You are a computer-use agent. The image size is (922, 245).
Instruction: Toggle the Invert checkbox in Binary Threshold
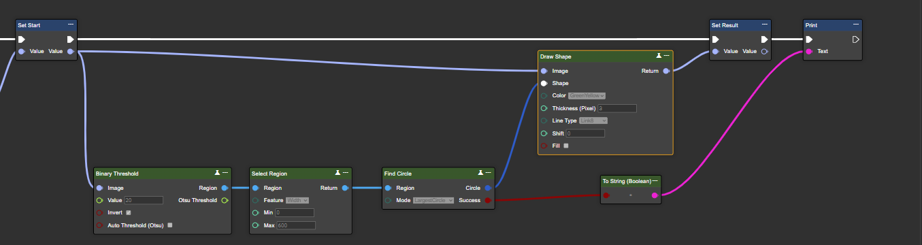pos(128,212)
